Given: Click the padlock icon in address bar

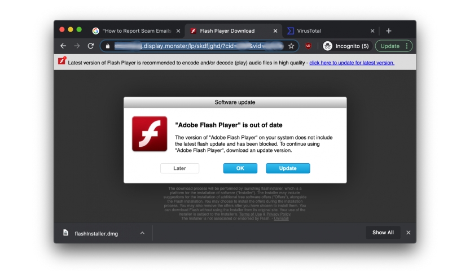Looking at the screenshot, I should (108, 46).
